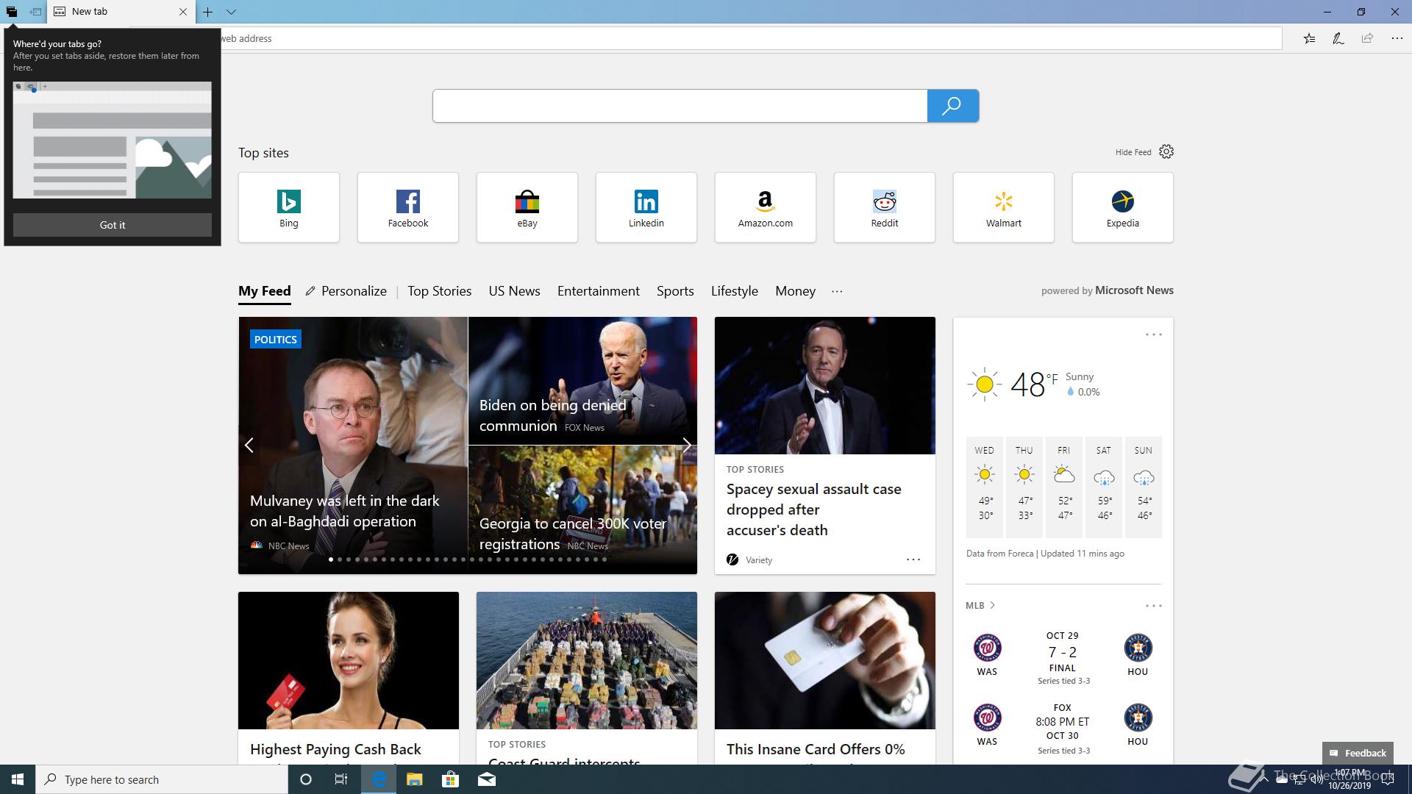Click the Add notes pen icon
The width and height of the screenshot is (1412, 794).
(x=1338, y=38)
